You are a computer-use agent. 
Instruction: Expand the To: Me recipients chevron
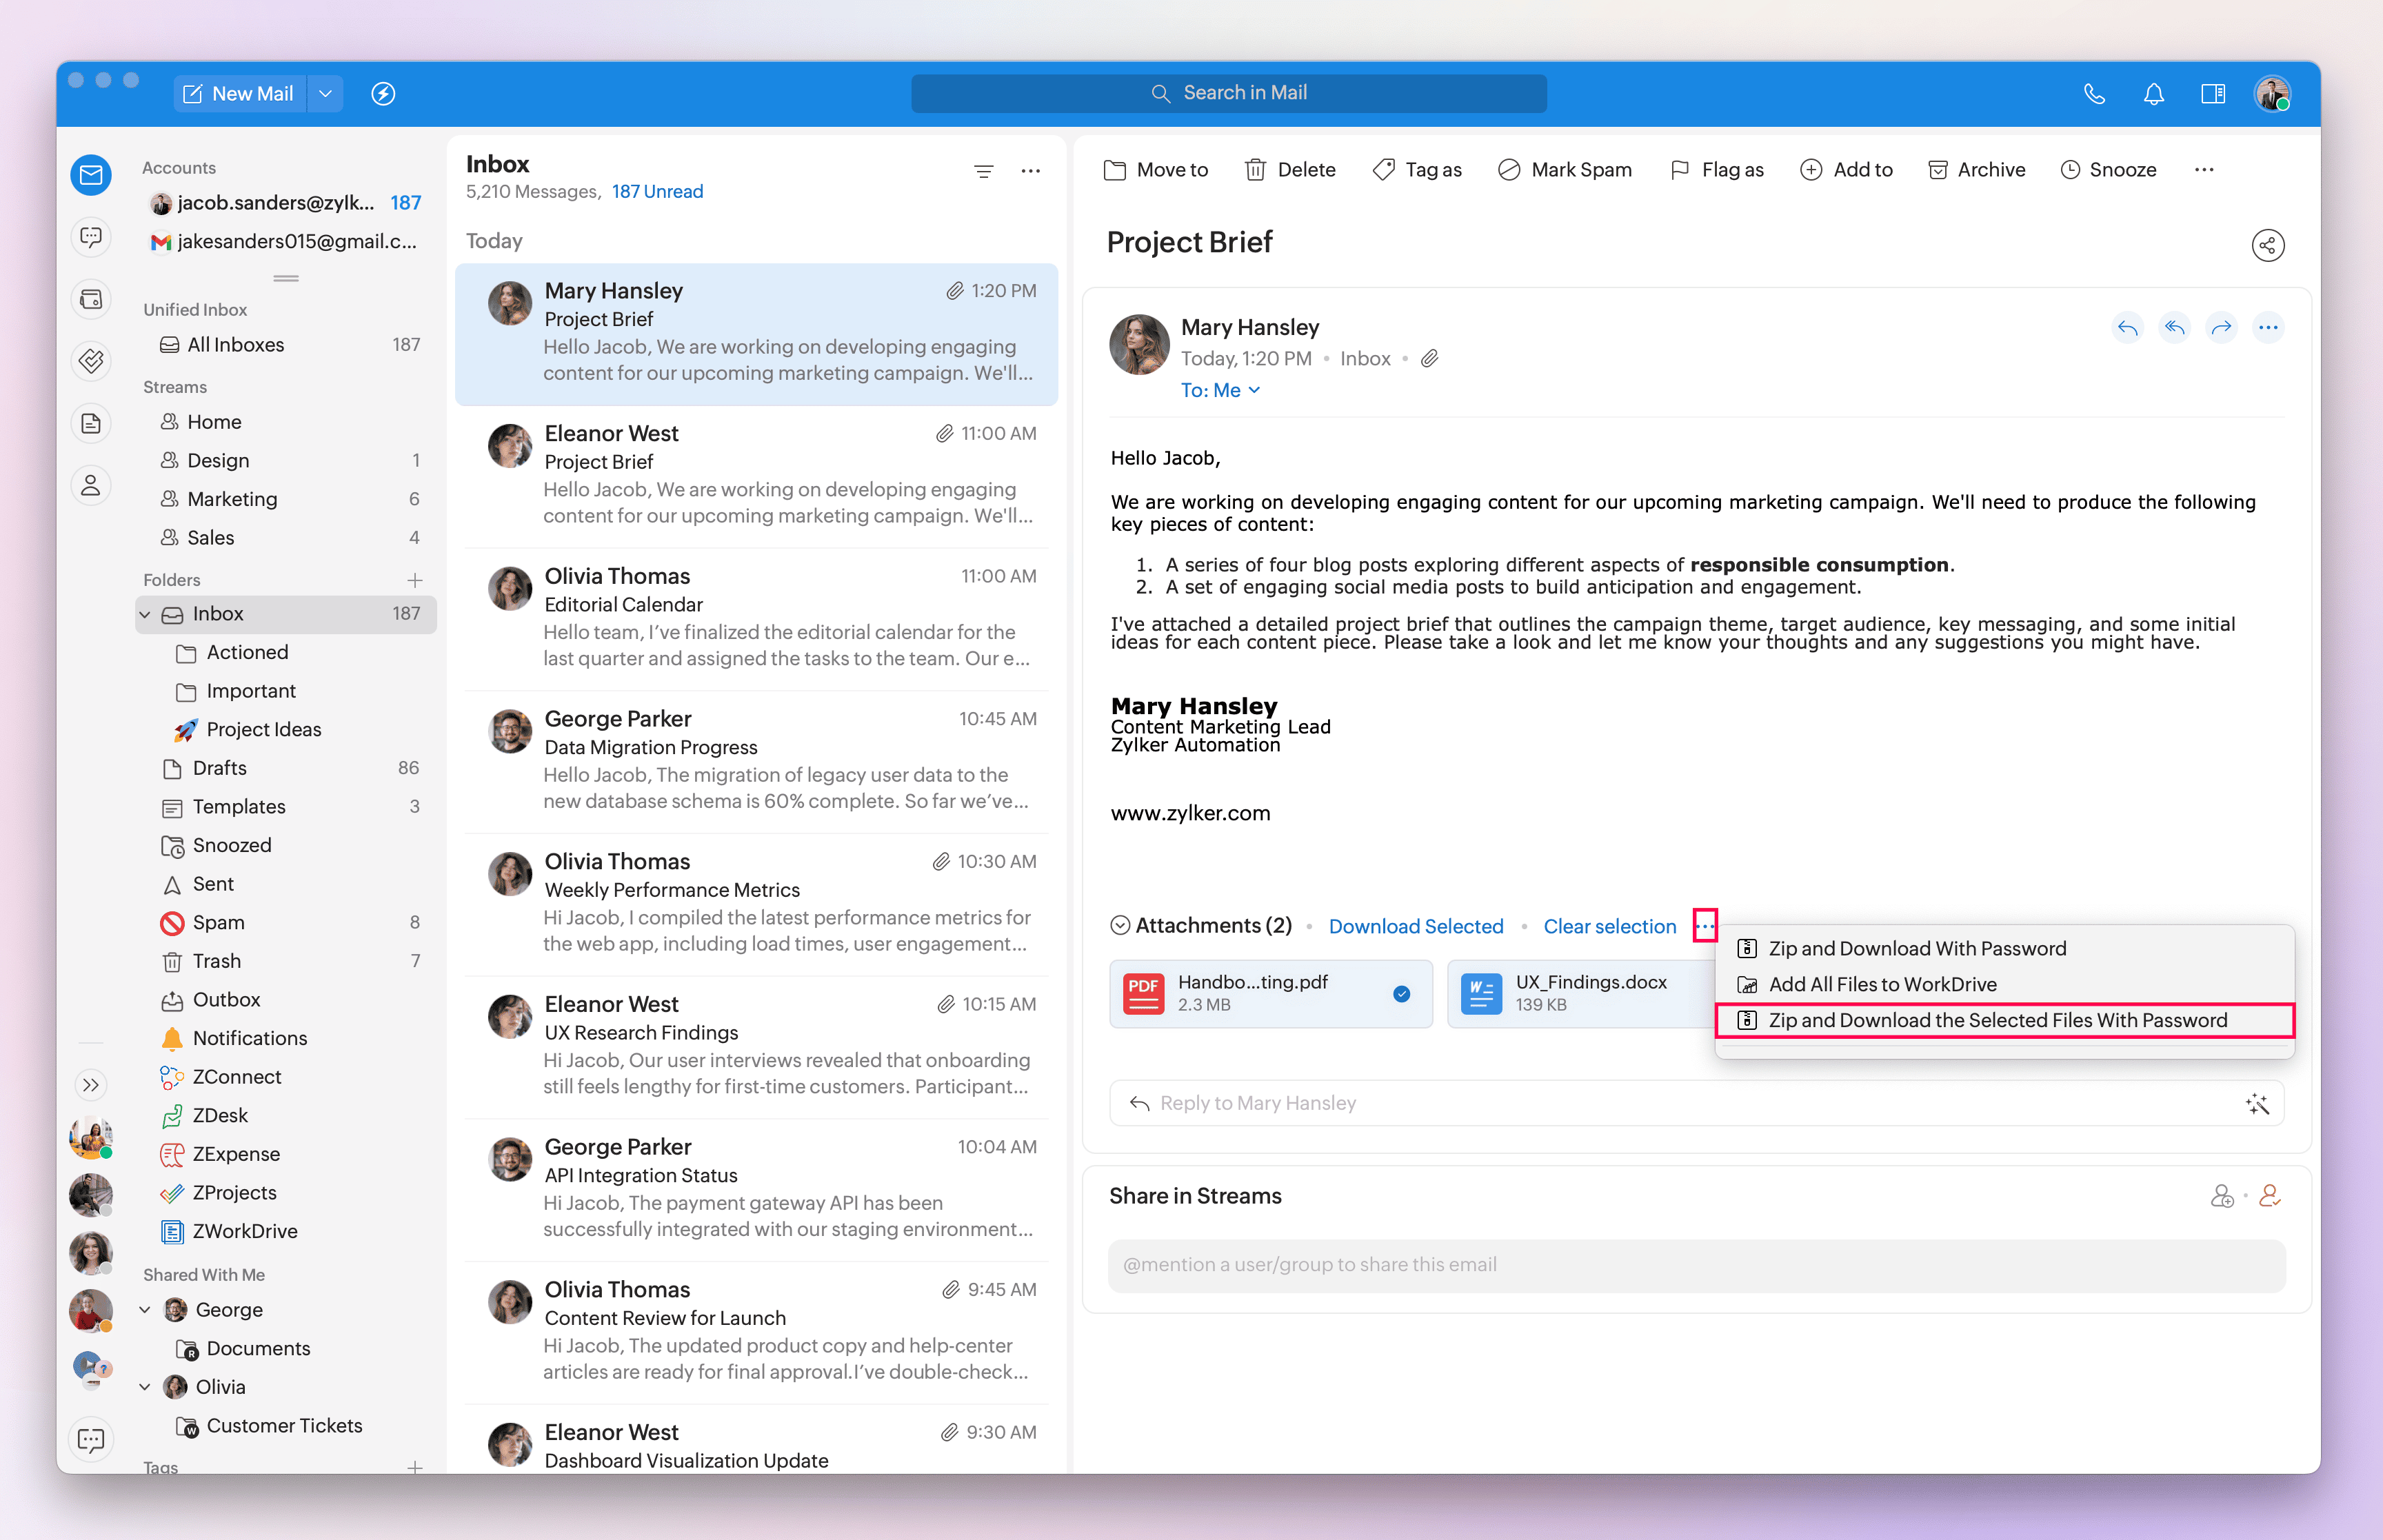tap(1254, 390)
